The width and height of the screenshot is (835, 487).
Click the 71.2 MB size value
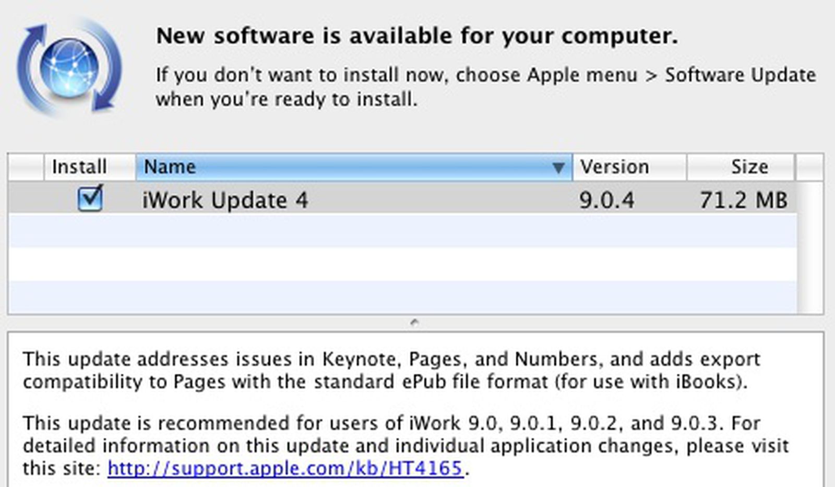742,198
